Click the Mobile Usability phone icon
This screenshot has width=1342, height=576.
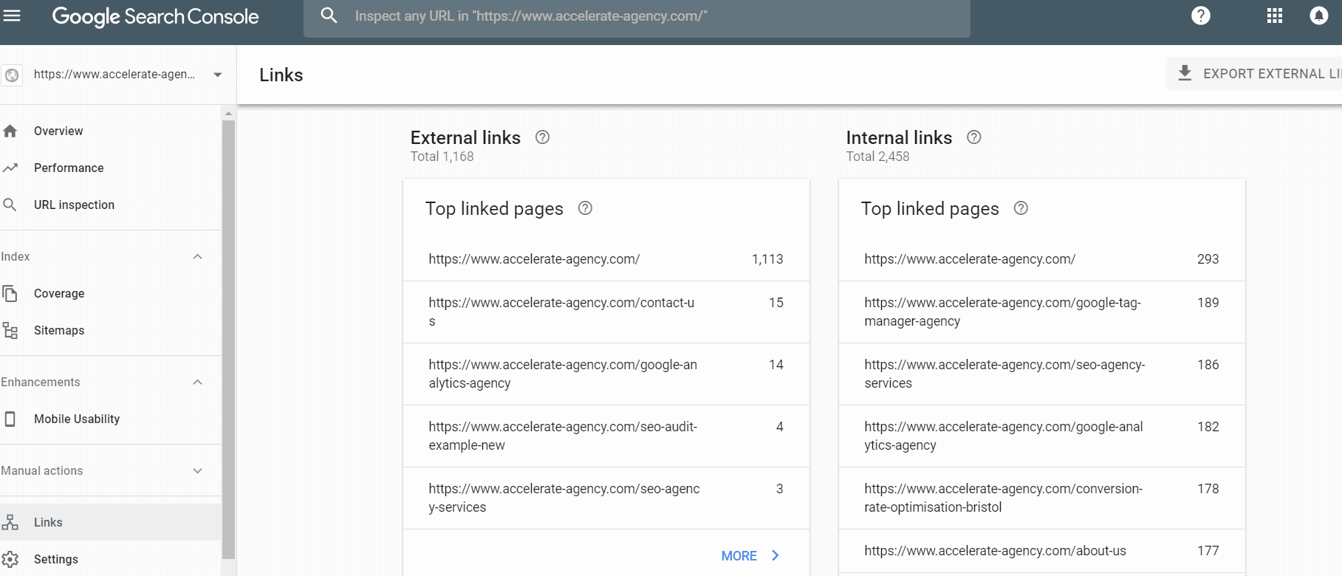pos(10,419)
